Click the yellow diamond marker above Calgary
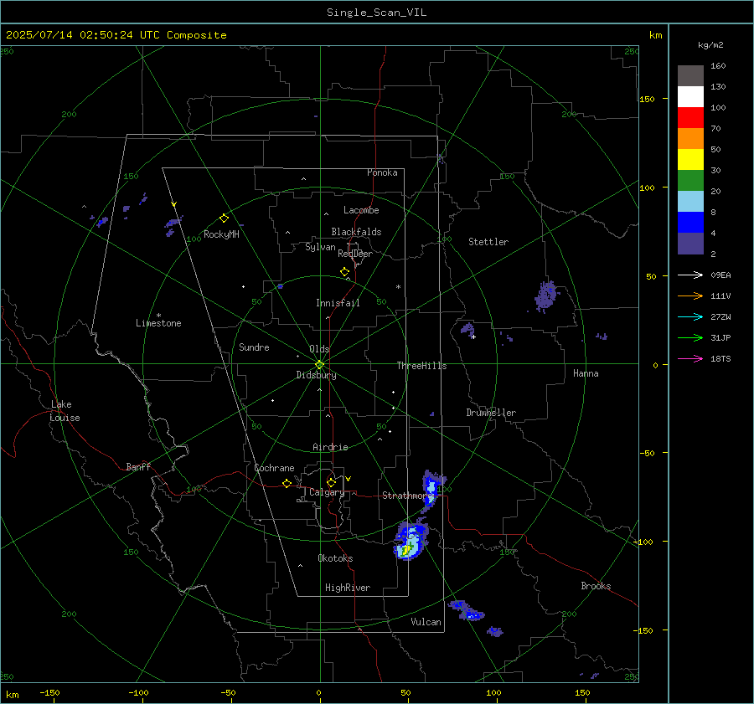754x704 pixels. [331, 482]
